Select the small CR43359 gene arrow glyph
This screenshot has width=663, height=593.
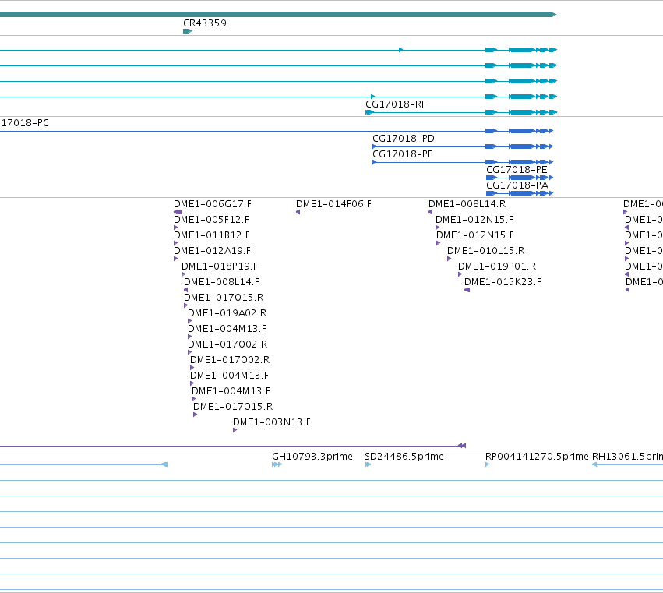click(x=188, y=31)
